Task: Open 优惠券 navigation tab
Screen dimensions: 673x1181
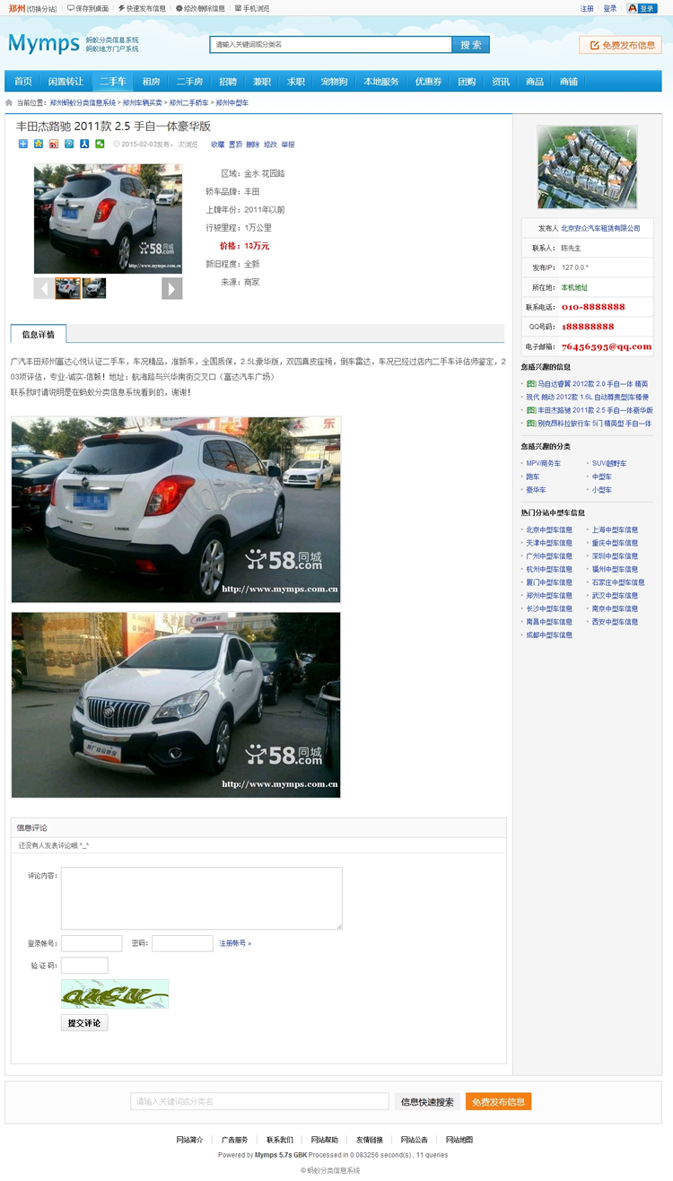Action: click(428, 82)
